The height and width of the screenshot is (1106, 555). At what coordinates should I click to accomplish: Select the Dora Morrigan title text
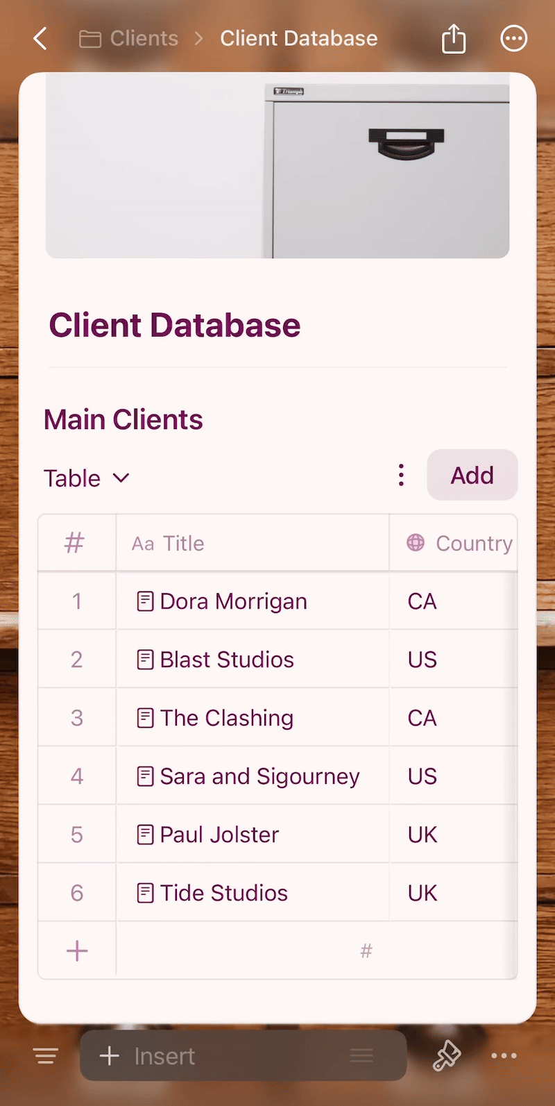[x=234, y=601]
